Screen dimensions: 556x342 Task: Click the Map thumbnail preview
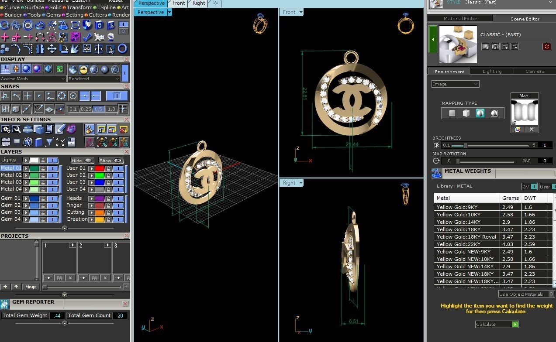(x=524, y=113)
